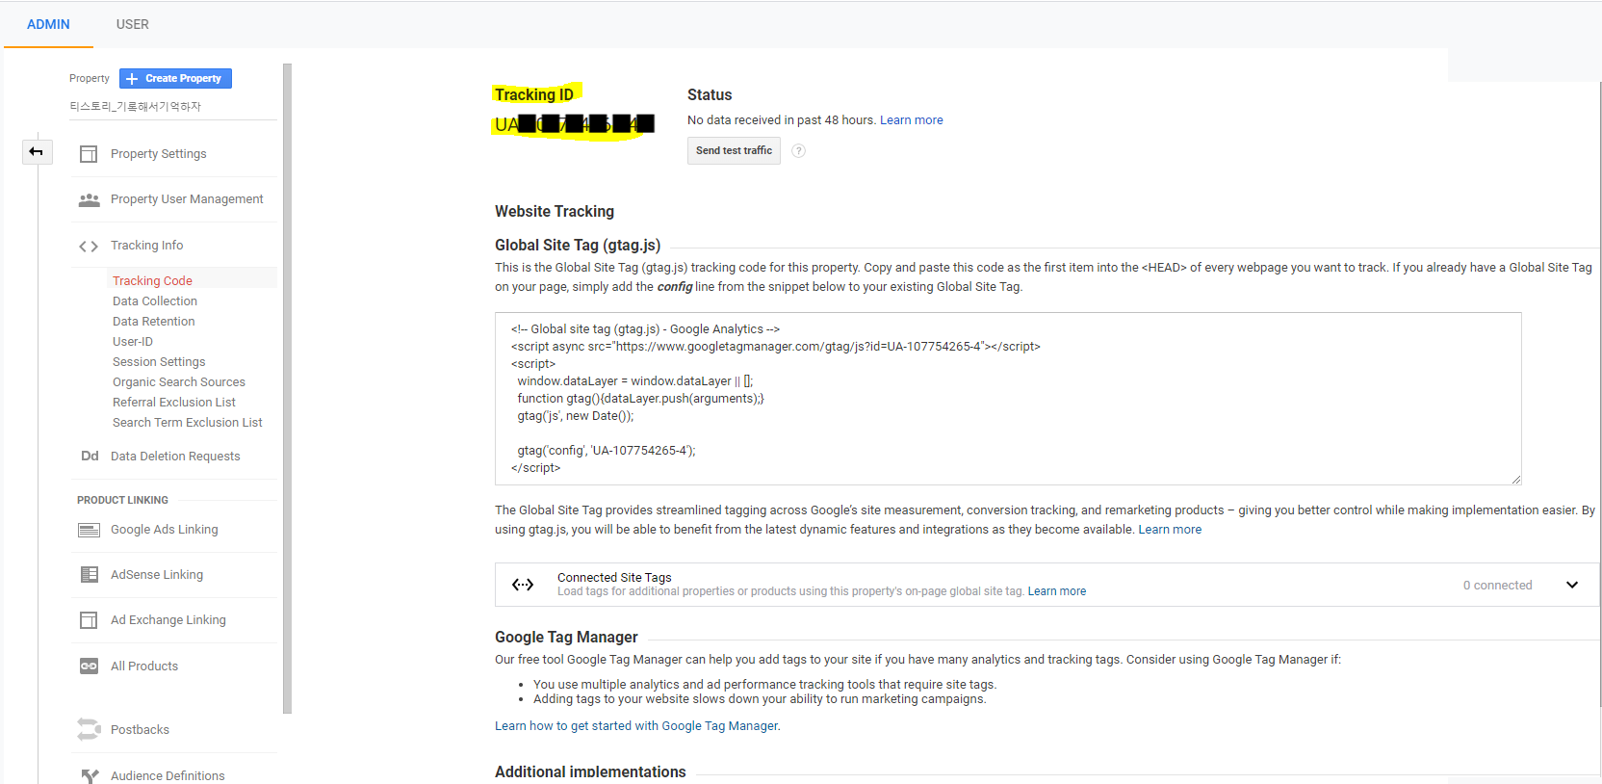
Task: Open All Products
Action: click(144, 666)
